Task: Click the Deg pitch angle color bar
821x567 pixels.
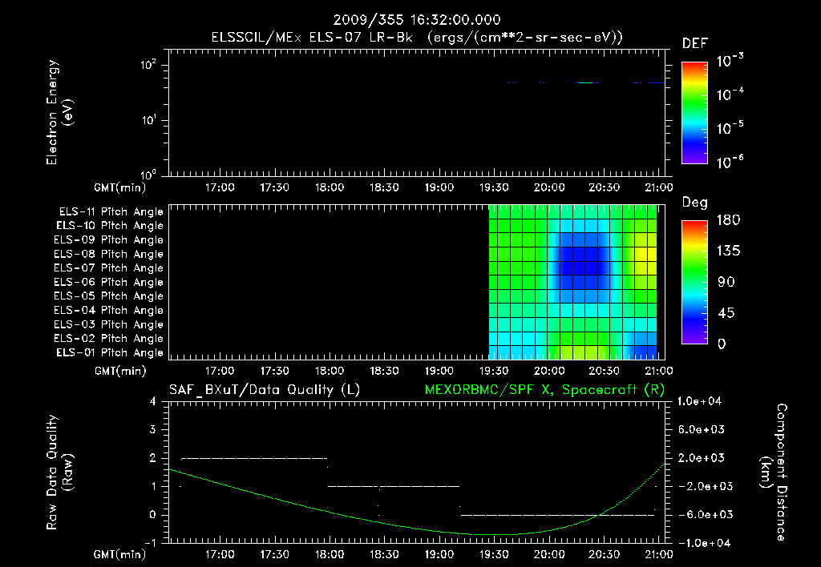Action: tap(694, 283)
